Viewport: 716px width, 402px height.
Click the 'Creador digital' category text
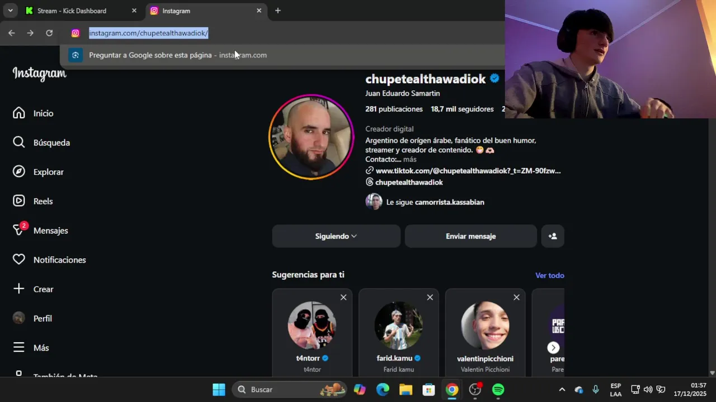[x=389, y=129]
